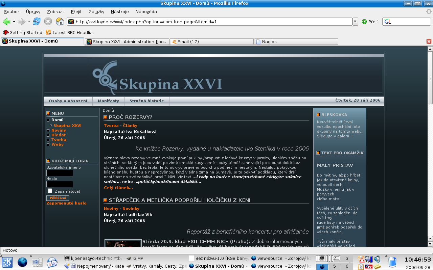The height and width of the screenshot is (270, 433).
Task: Switch to the Email (17) tab
Action: [211, 42]
